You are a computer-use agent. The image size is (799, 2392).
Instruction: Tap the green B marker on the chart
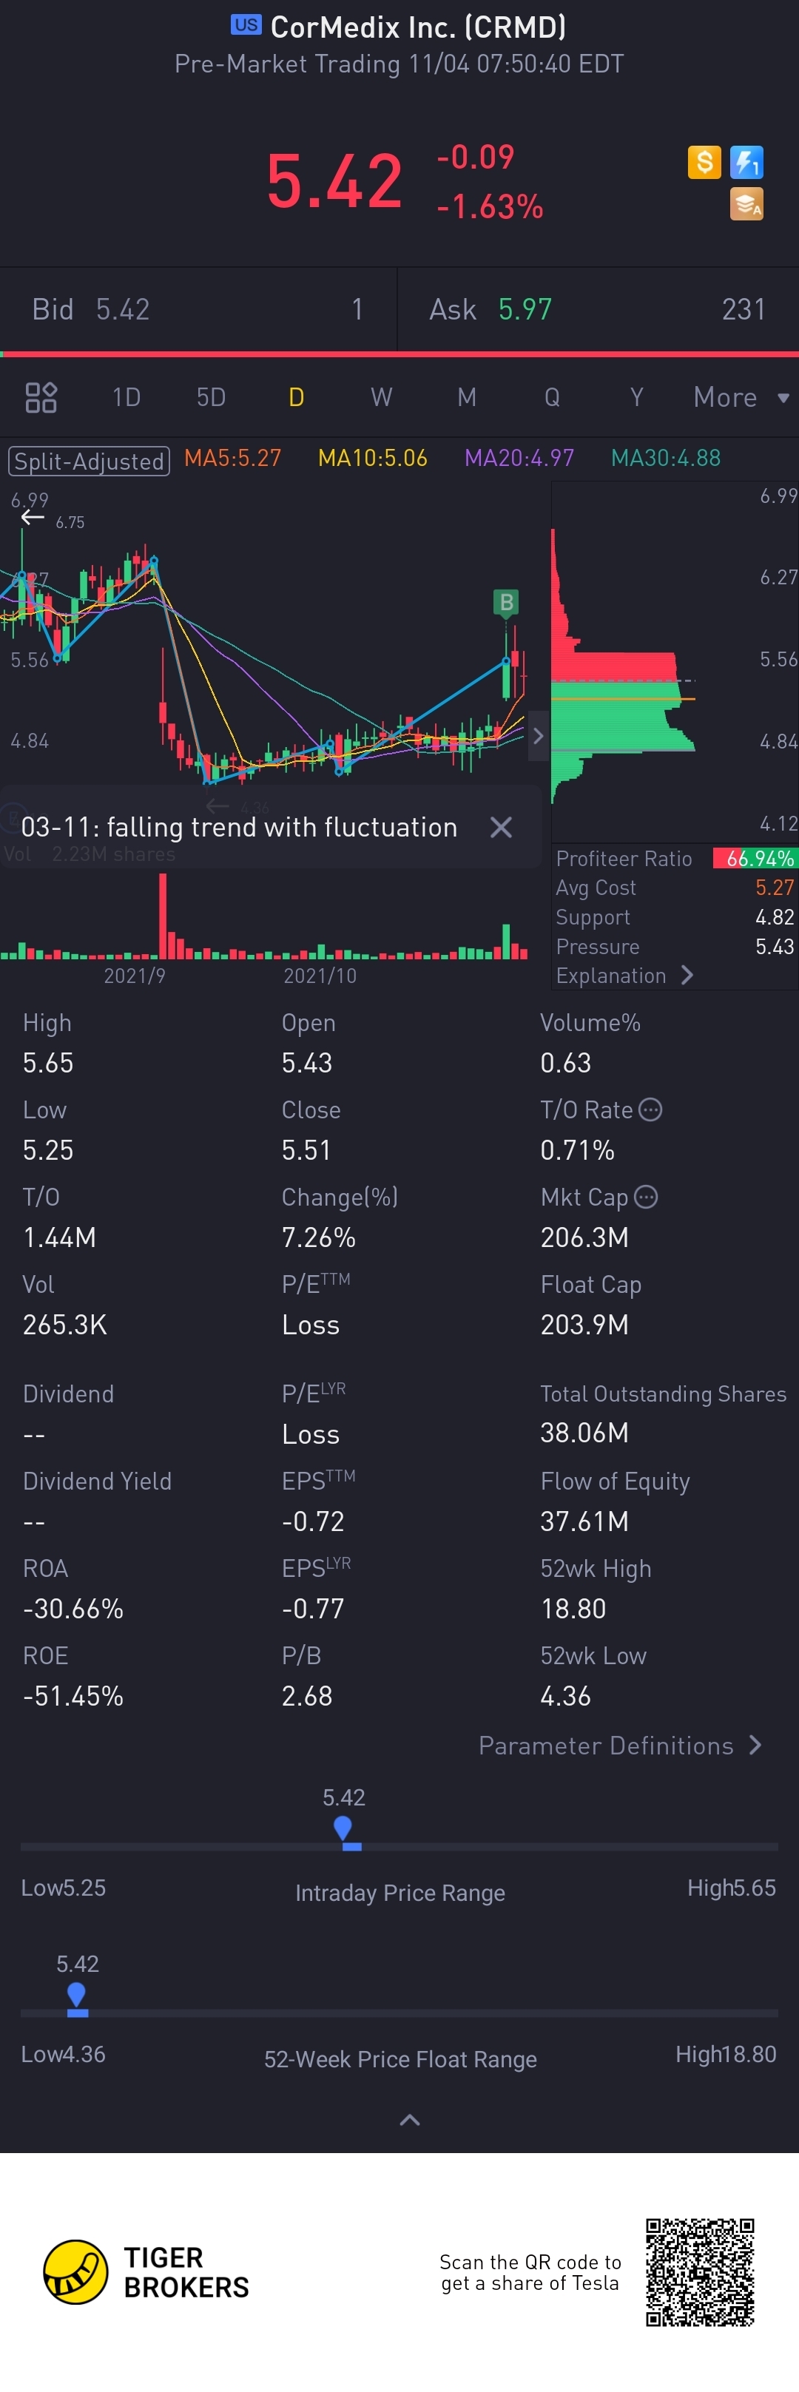coord(506,602)
